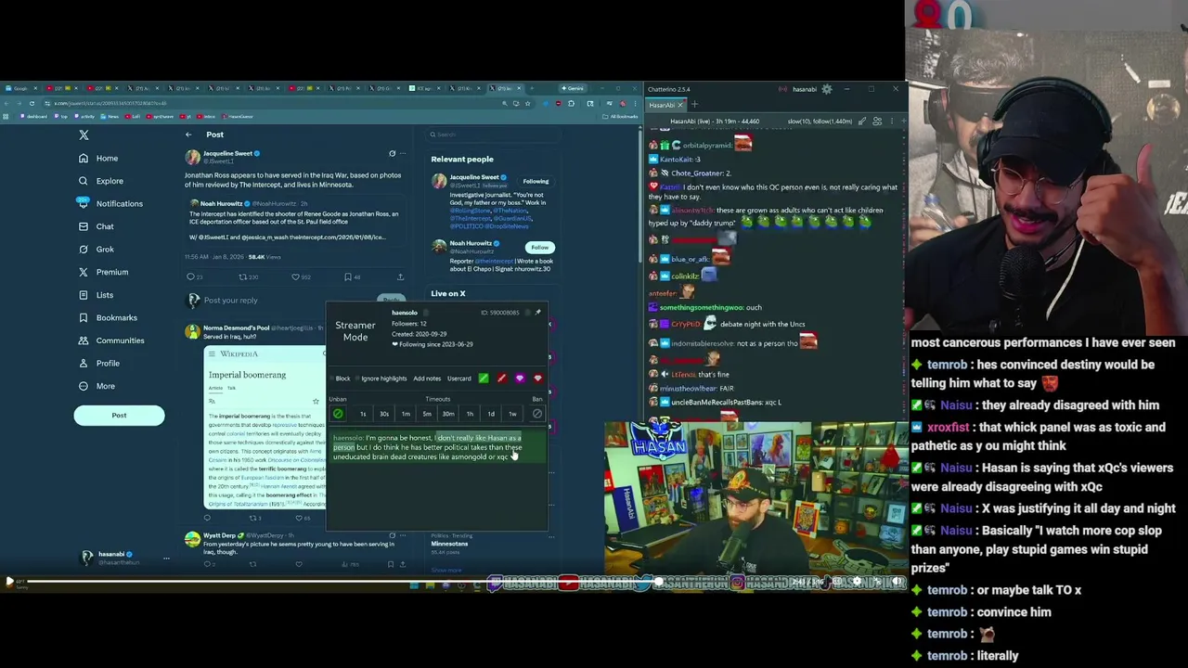
Task: Follow Noah Hurowitz in Relevant people
Action: 539,248
